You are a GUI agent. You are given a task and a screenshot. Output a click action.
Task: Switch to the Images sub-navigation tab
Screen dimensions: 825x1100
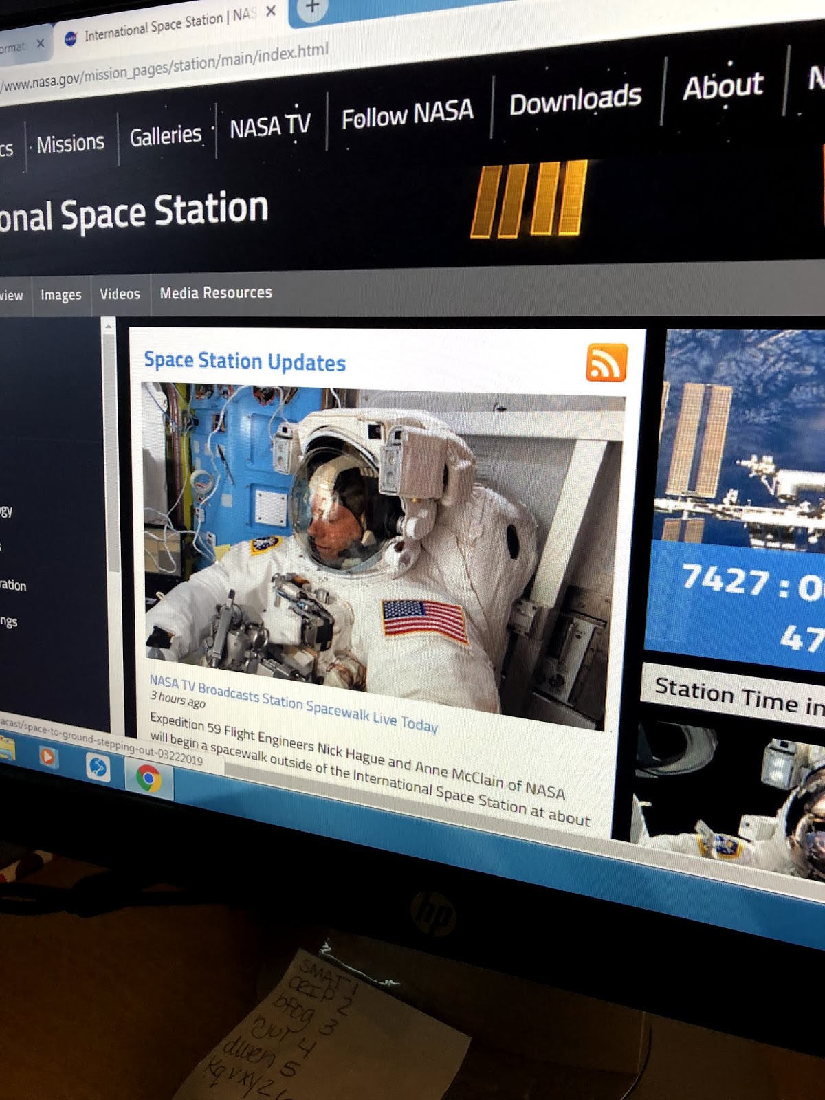point(60,295)
